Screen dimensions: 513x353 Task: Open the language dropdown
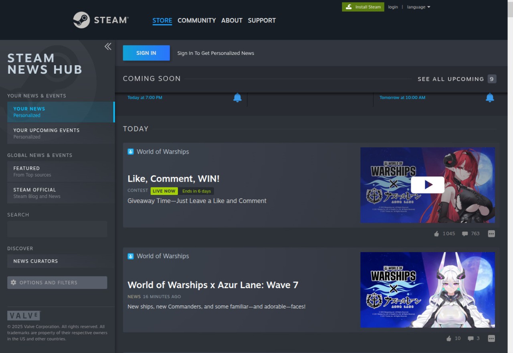click(x=418, y=7)
